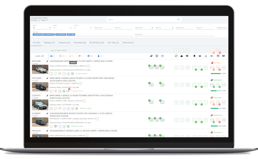
Task: Select the All (165) tab
Action: point(36,43)
